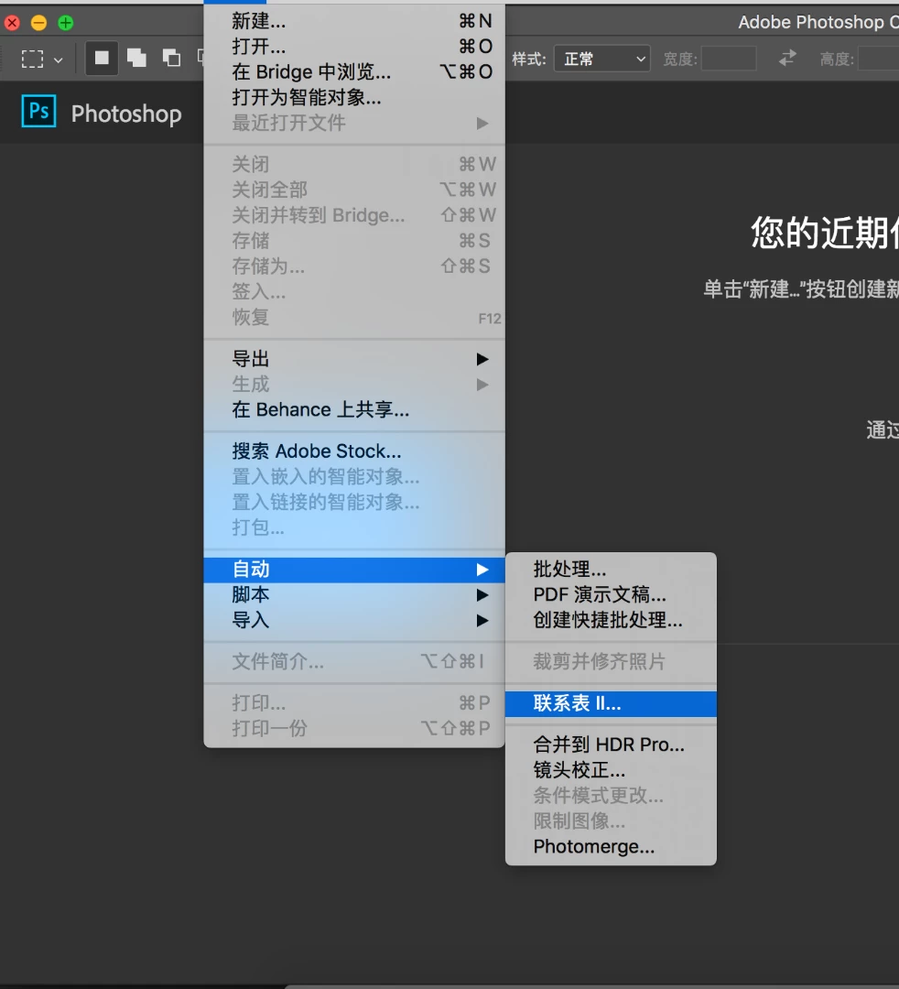This screenshot has width=899, height=989.
Task: Click the green macOS zoom window button
Action: 66,23
